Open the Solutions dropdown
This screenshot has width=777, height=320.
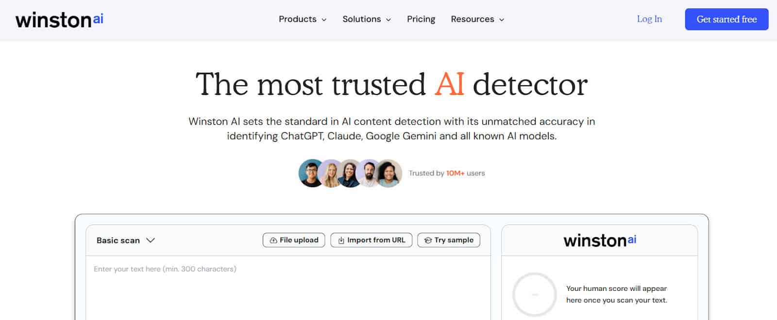point(366,19)
